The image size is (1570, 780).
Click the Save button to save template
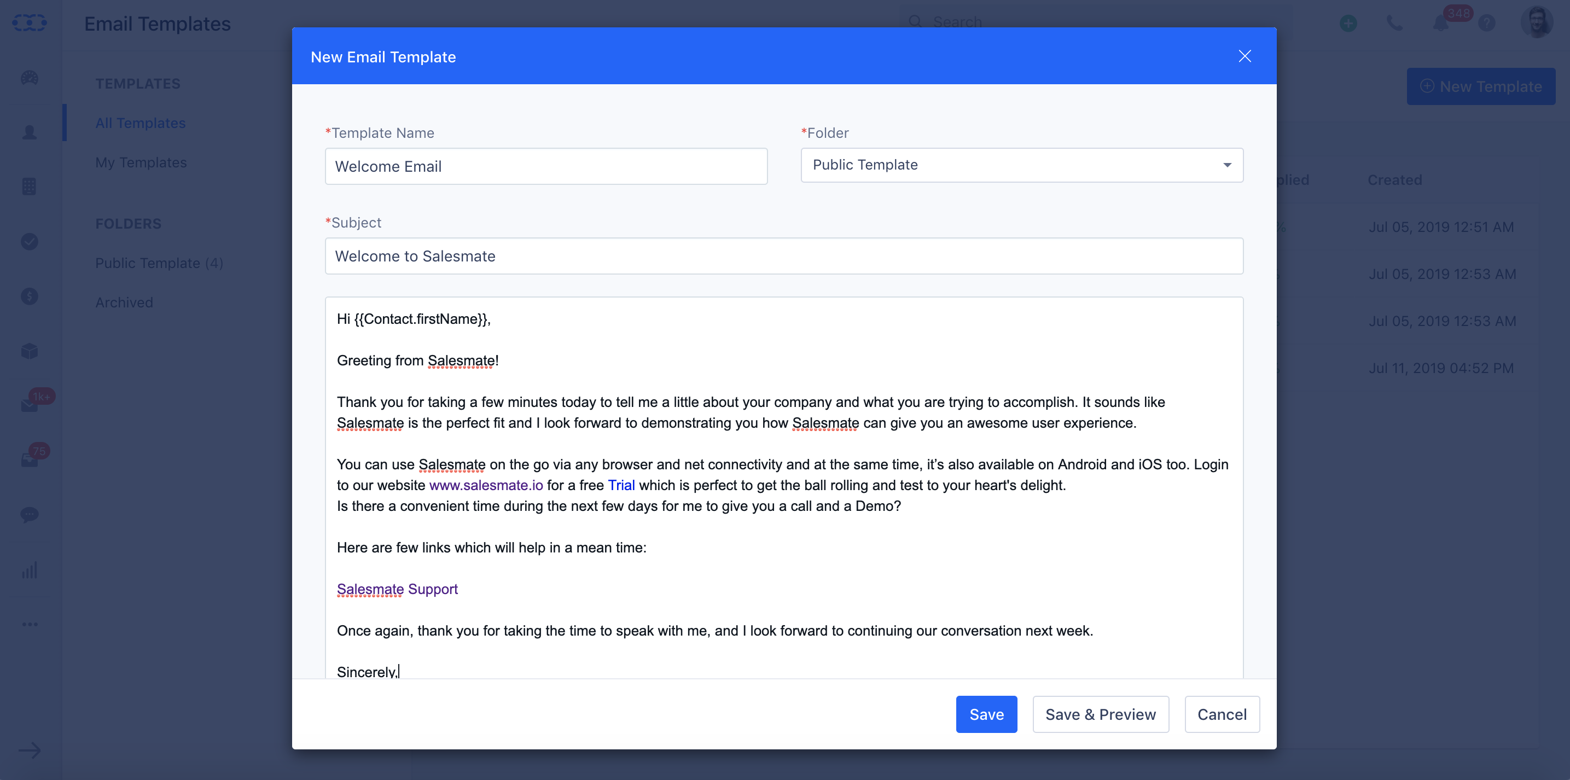click(986, 714)
